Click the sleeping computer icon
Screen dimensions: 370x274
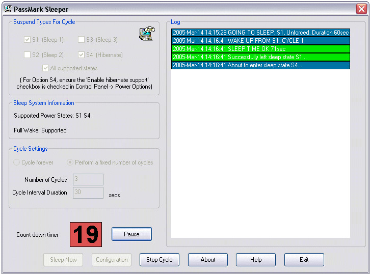pos(147,34)
